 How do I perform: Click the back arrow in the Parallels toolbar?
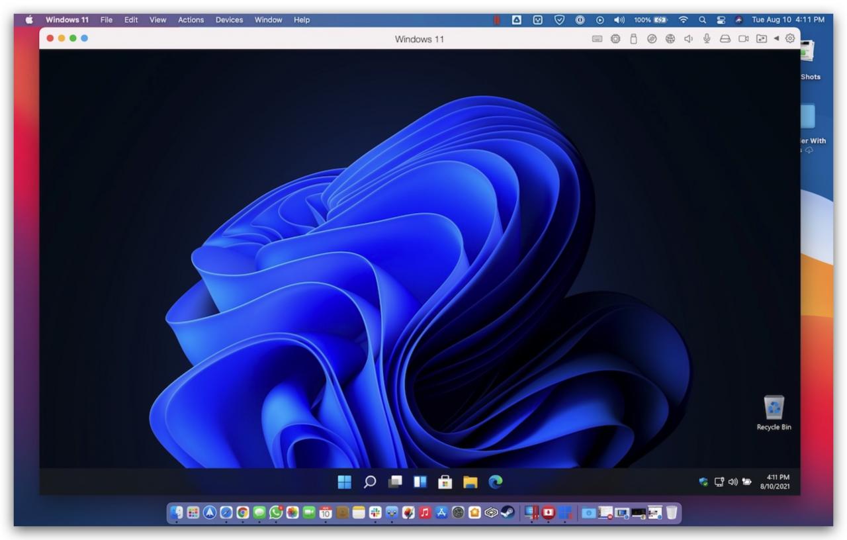click(x=776, y=38)
